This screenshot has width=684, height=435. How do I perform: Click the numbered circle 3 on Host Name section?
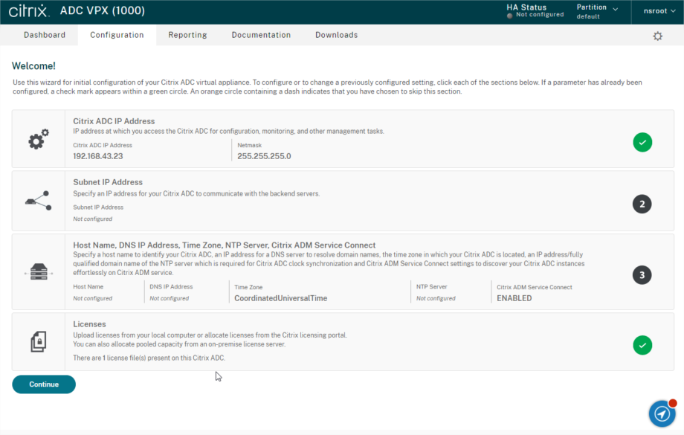(642, 274)
